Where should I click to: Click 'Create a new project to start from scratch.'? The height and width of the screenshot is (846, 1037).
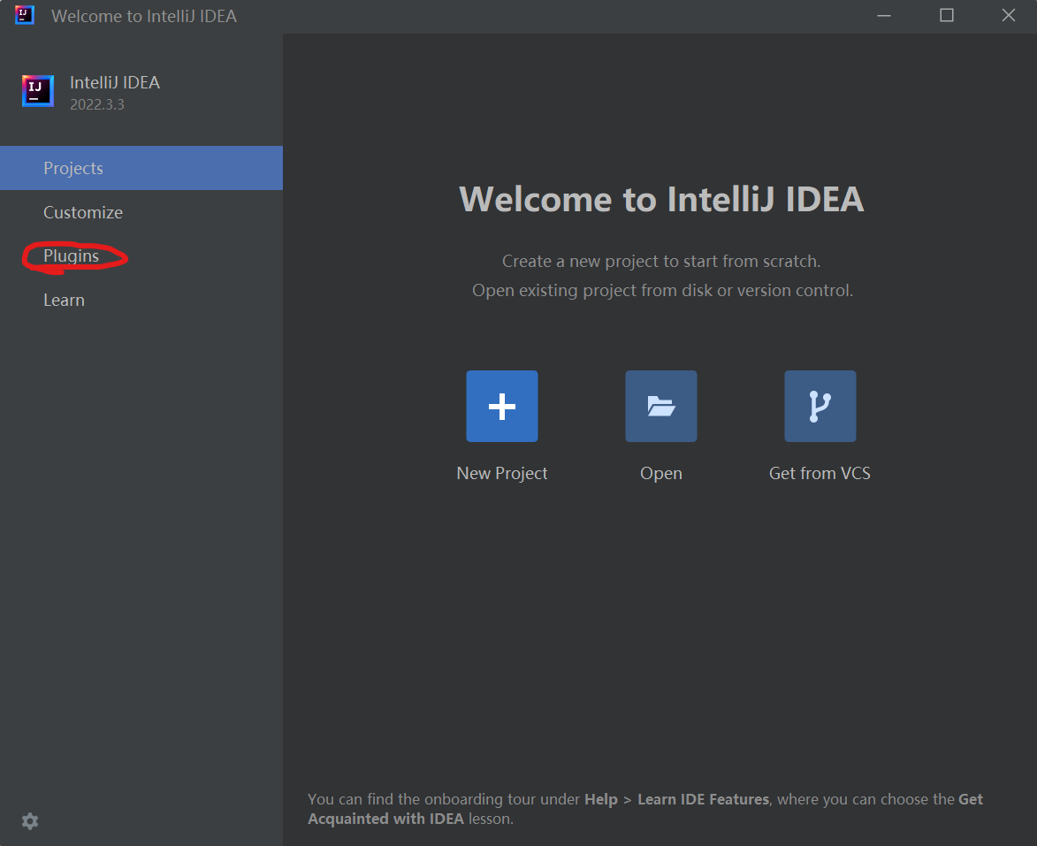[661, 262]
